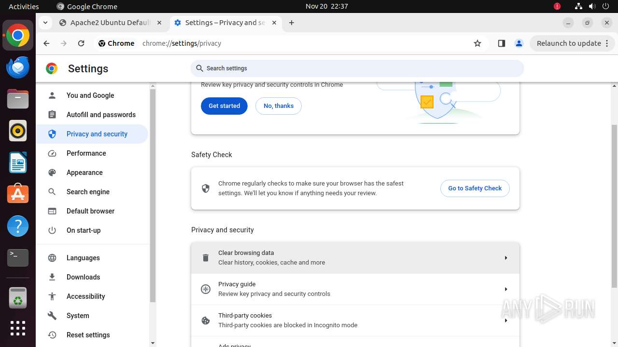This screenshot has width=618, height=347.
Task: Switch to the Apache2 Ubuntu Default tab
Action: point(111,23)
